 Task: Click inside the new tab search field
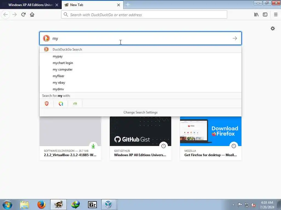click(140, 38)
